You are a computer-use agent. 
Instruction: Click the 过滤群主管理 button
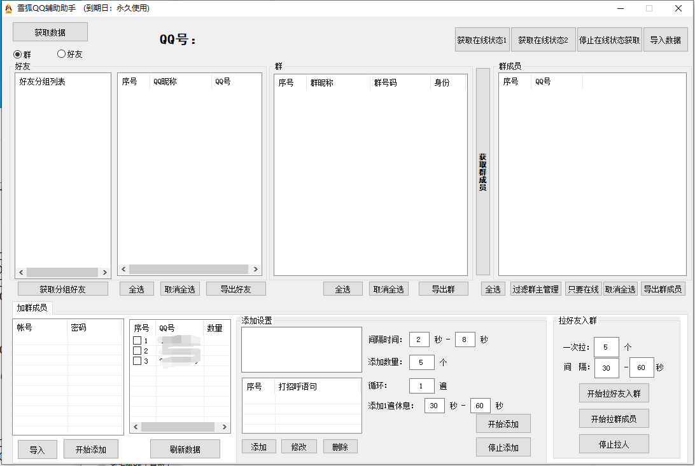coord(535,289)
